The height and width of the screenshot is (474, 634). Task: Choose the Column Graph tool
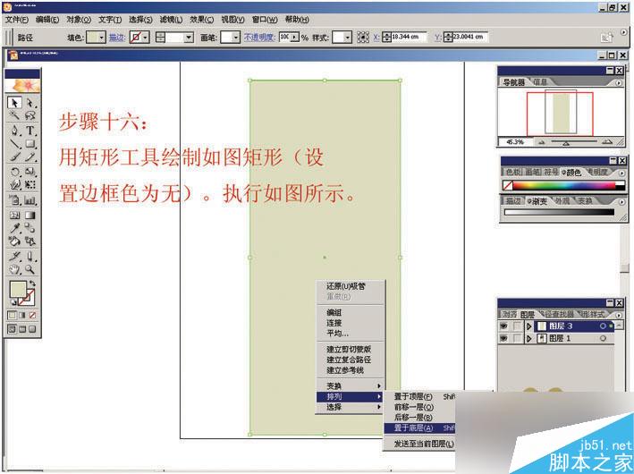tap(30, 199)
